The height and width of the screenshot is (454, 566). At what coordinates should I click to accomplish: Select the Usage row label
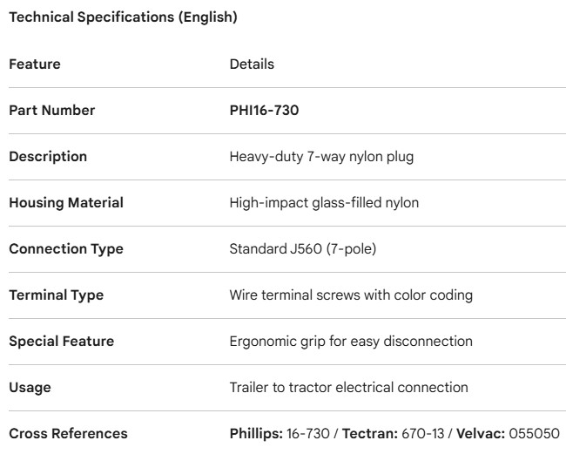click(30, 388)
